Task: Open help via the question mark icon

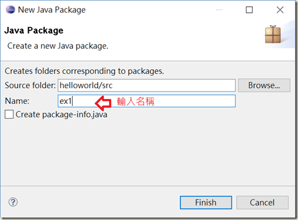Action: tap(13, 202)
